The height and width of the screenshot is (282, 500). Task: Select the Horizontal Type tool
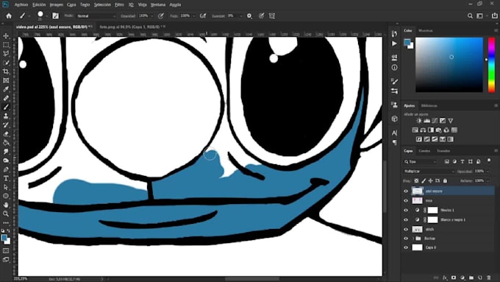click(6, 178)
